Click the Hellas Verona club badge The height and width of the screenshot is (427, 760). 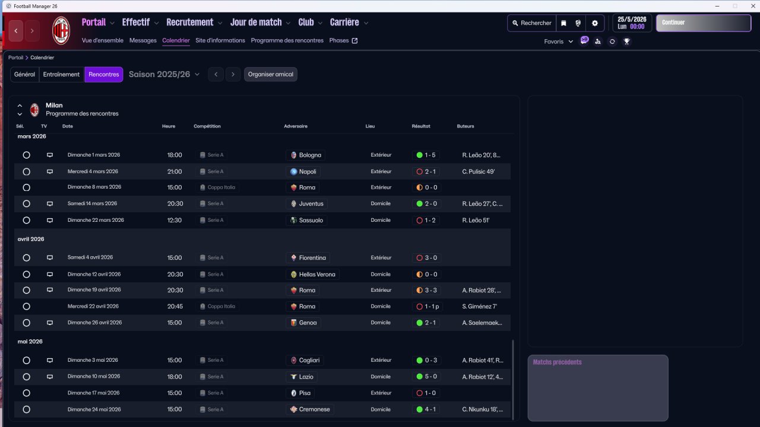(x=293, y=275)
